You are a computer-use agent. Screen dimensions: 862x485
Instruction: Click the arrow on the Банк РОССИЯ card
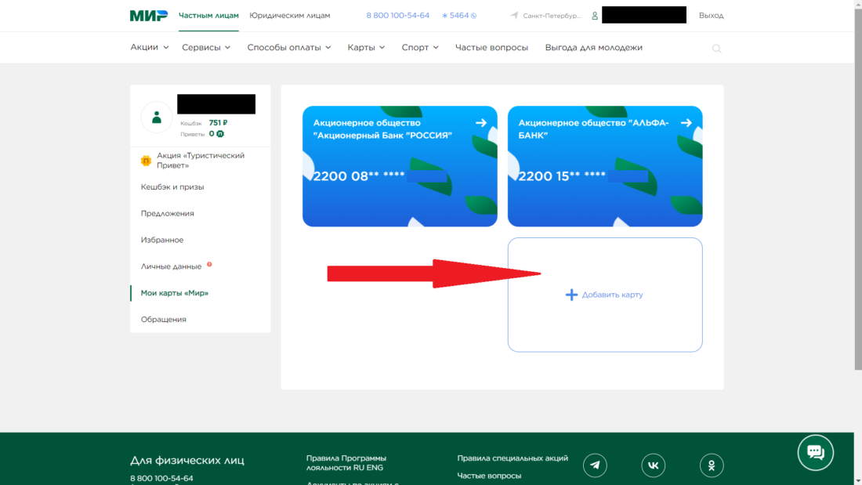point(481,123)
